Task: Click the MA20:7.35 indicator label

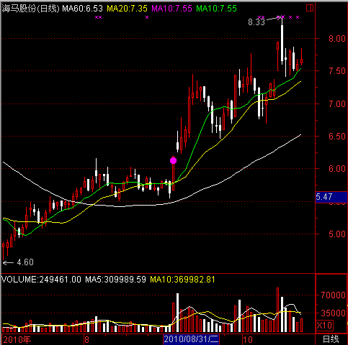Action: point(127,9)
